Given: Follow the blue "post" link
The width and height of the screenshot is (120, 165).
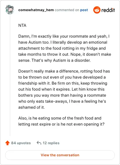Looking at the screenshot, I should coord(84,10).
